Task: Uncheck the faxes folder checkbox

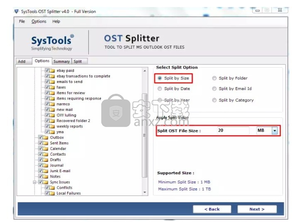Action: (47, 87)
